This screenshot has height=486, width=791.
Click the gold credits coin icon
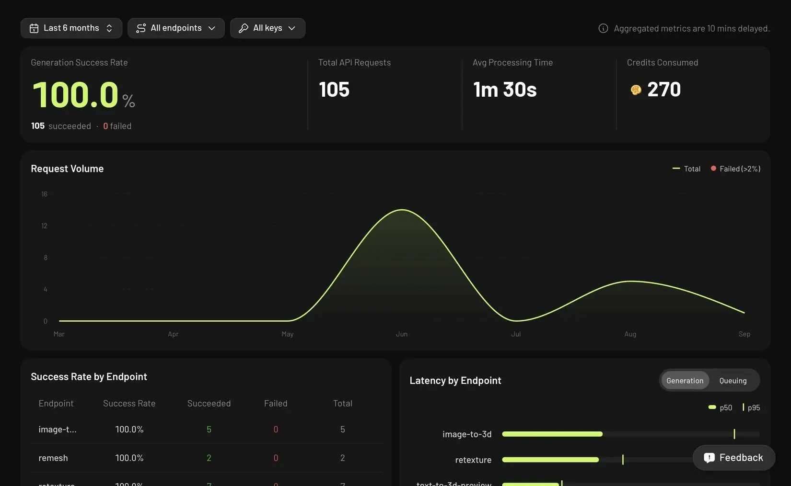point(636,90)
